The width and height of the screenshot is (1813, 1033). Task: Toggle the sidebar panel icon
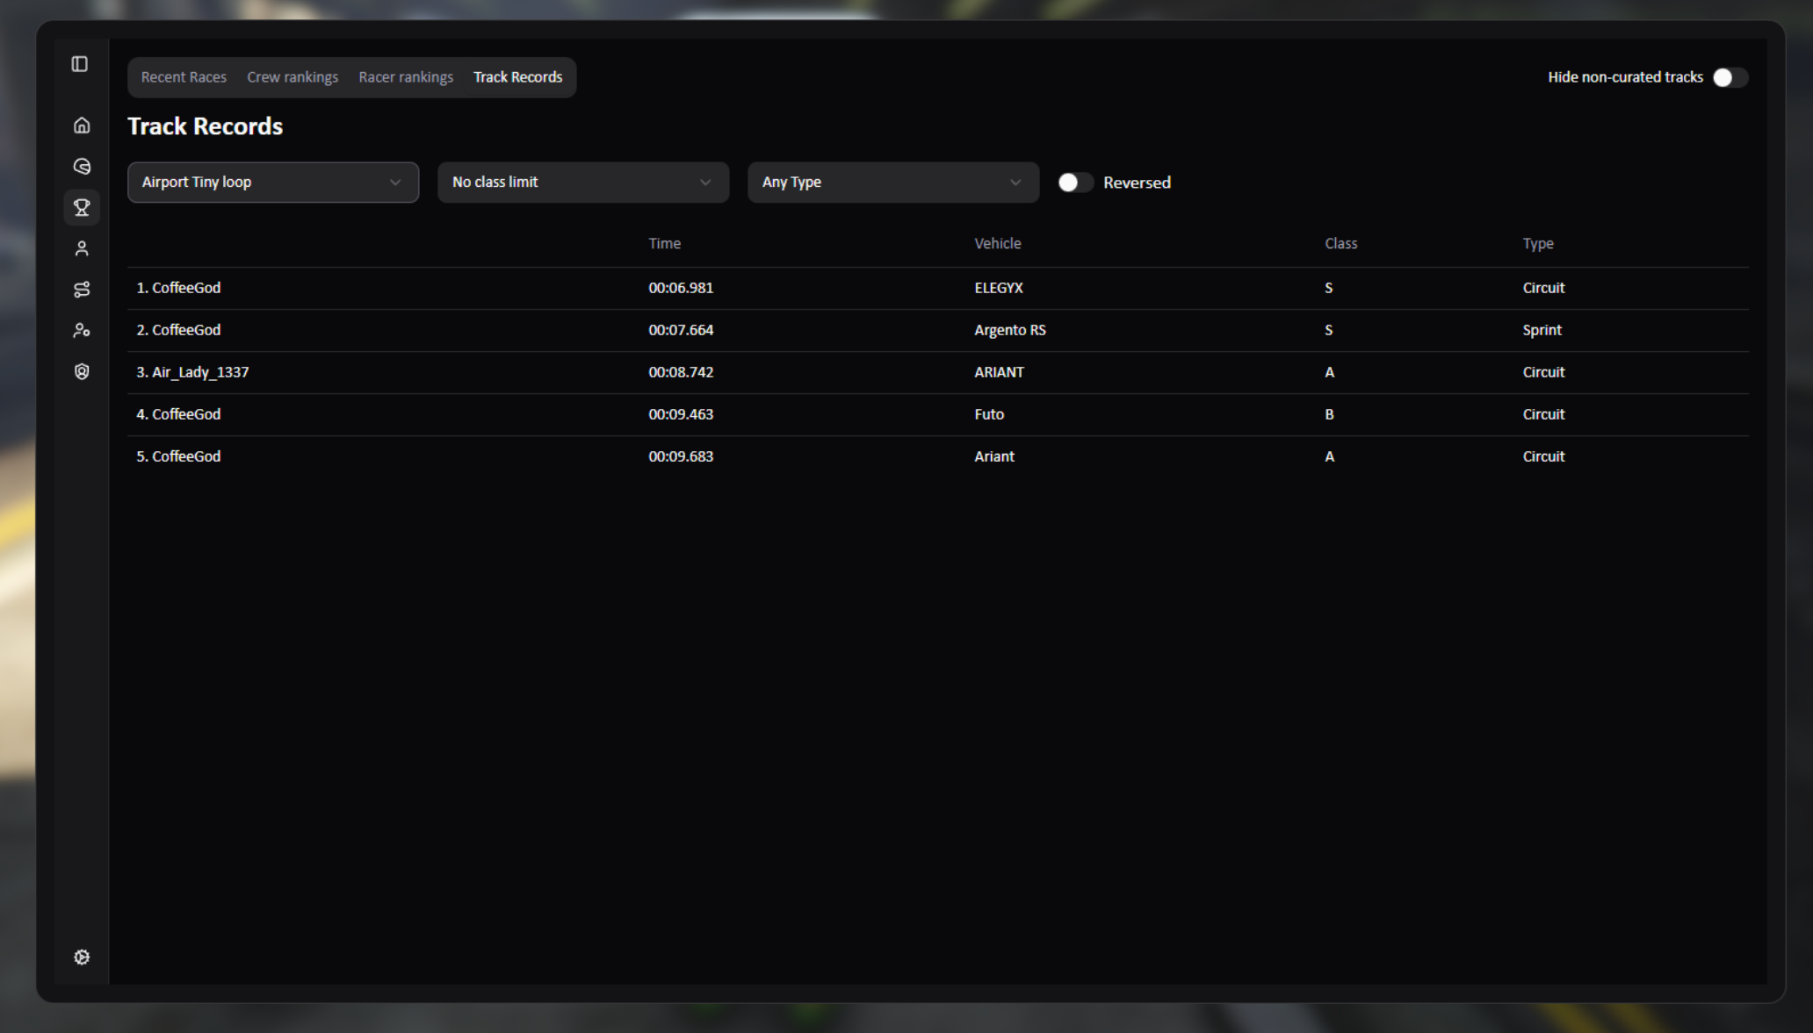click(x=80, y=64)
